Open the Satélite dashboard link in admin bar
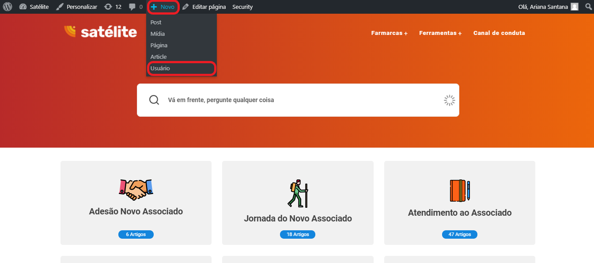594x263 pixels. [x=34, y=7]
